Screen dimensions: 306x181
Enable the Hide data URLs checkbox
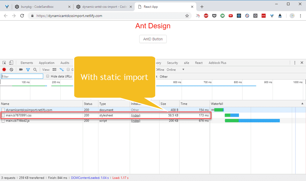(x=48, y=76)
